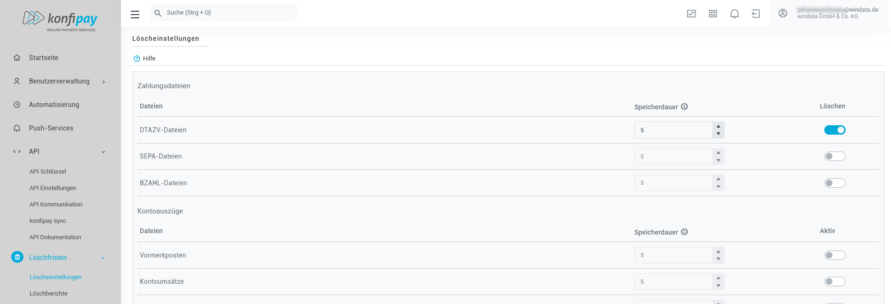Enable the SEPA-Dateien delete toggle
The height and width of the screenshot is (304, 891).
coord(835,156)
